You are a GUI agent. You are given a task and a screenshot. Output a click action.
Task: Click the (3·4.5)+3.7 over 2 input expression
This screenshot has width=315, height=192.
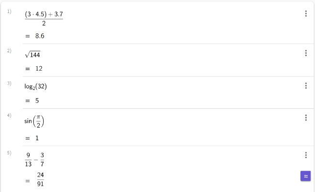44,19
